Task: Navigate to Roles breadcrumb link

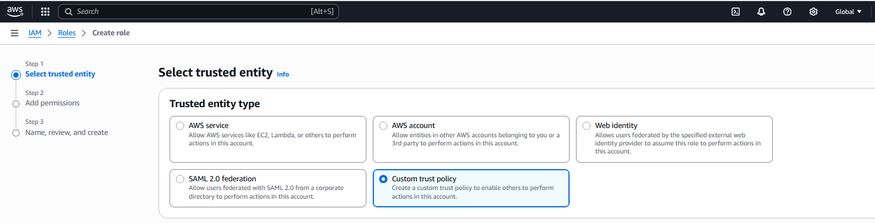Action: 67,33
